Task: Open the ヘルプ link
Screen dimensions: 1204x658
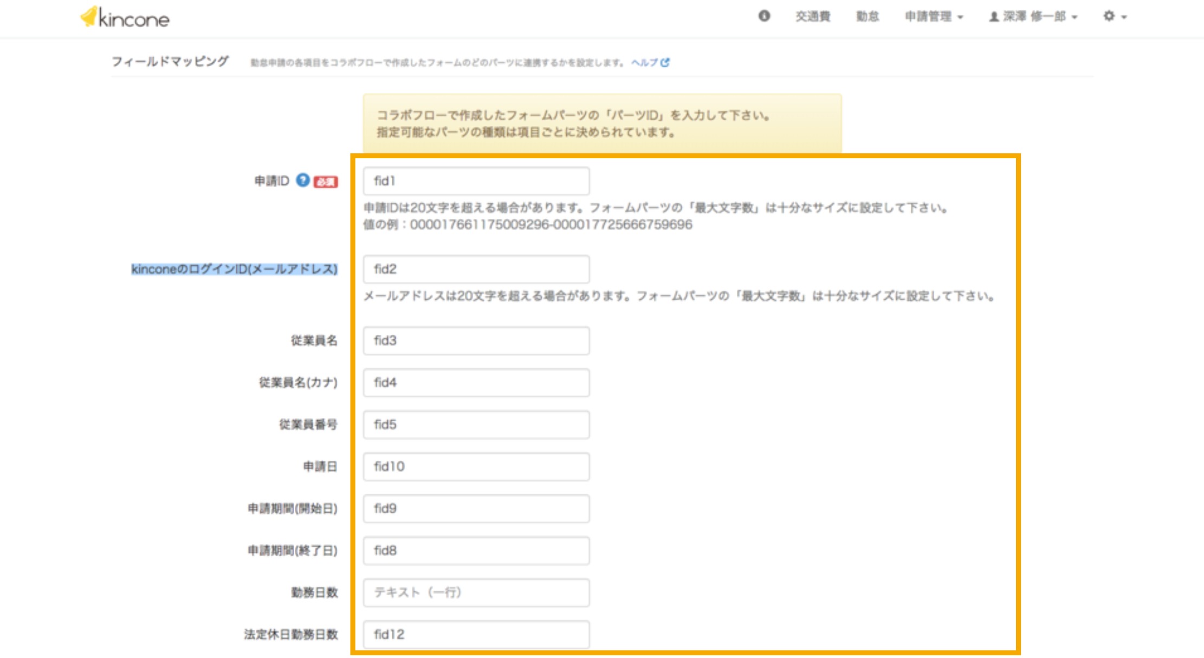Action: [x=644, y=63]
